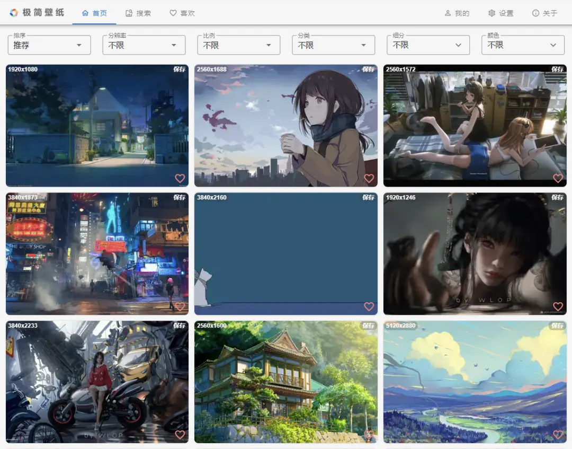Click the 极简壁纸 app logo icon
The image size is (572, 449).
click(x=14, y=13)
